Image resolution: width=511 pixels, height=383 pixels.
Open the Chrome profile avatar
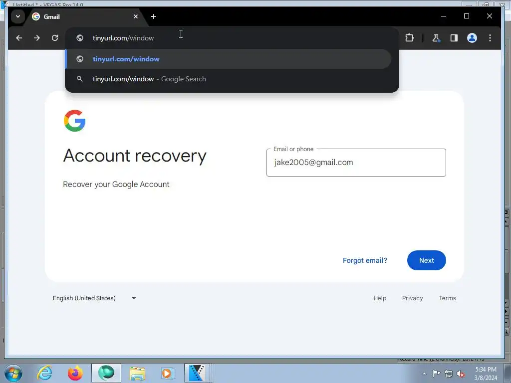[x=472, y=38]
